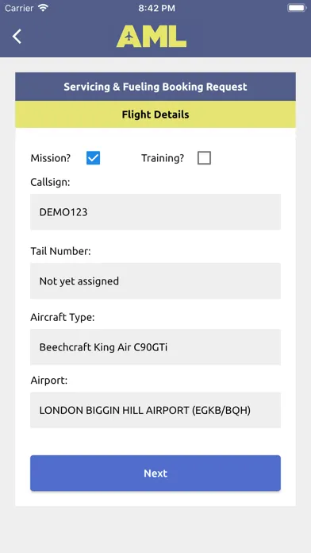Enable the Training checkbox

(x=204, y=158)
